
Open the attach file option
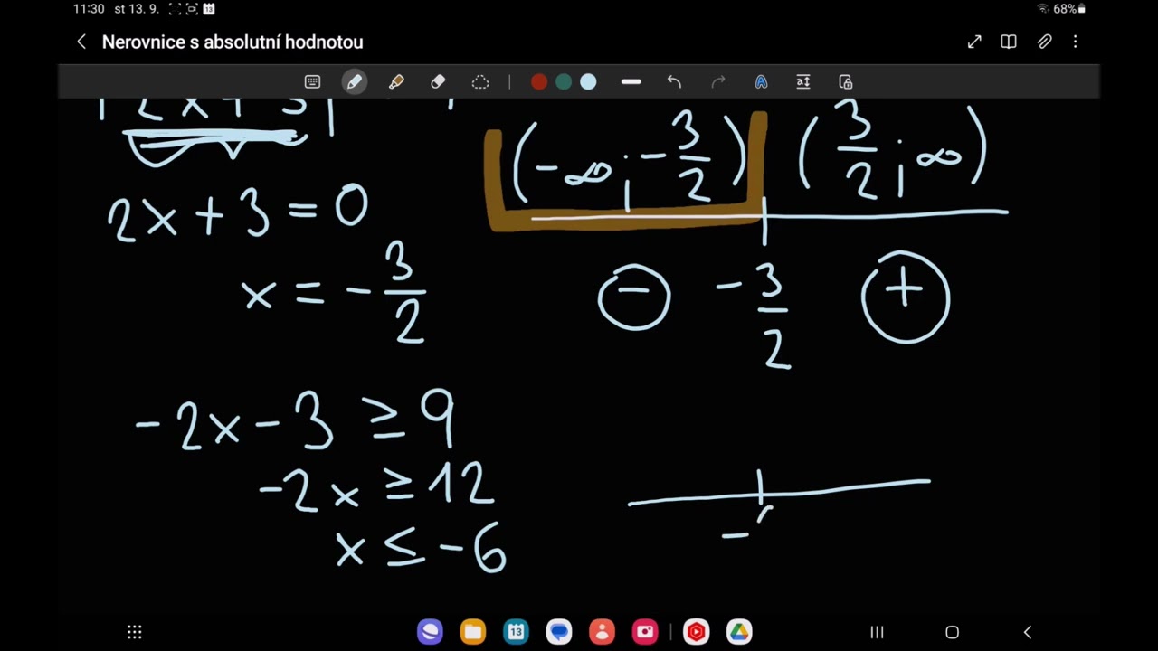point(1044,42)
